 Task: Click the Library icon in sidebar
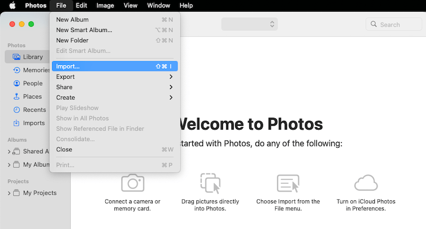click(17, 57)
